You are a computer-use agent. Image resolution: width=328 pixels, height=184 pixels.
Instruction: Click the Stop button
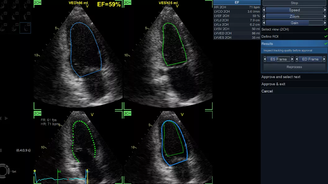pos(294,3)
